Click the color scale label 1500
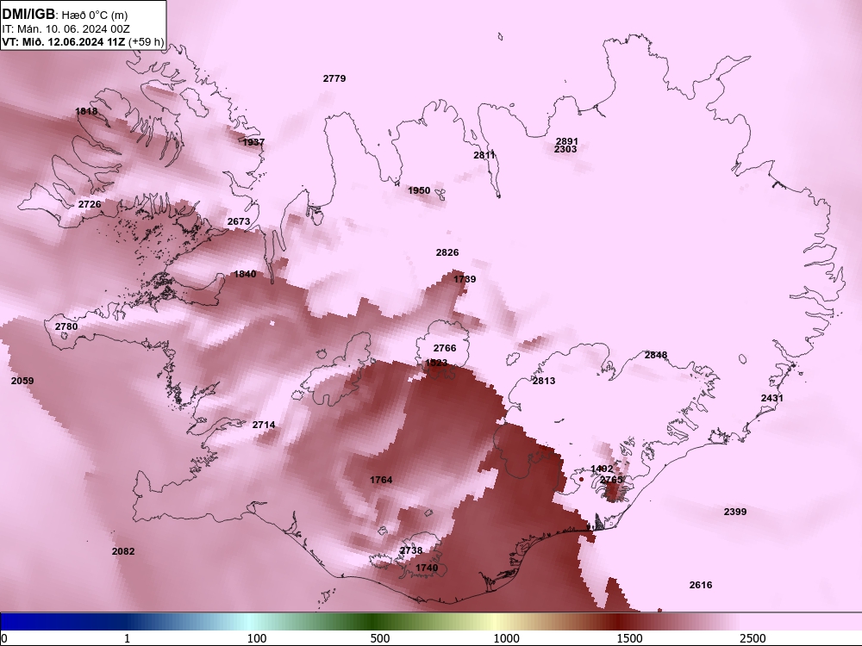 [629, 638]
